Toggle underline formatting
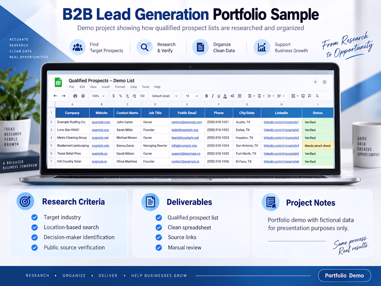381x286 pixels. (219, 96)
